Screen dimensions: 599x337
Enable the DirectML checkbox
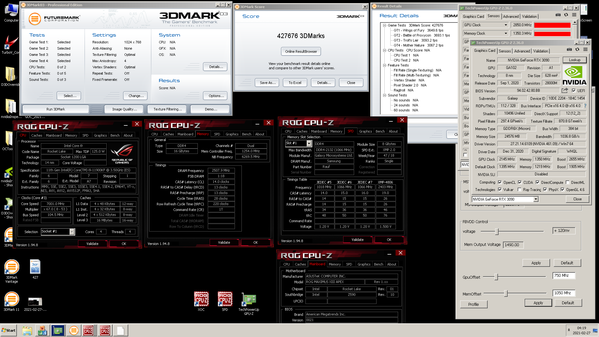pyautogui.click(x=567, y=183)
